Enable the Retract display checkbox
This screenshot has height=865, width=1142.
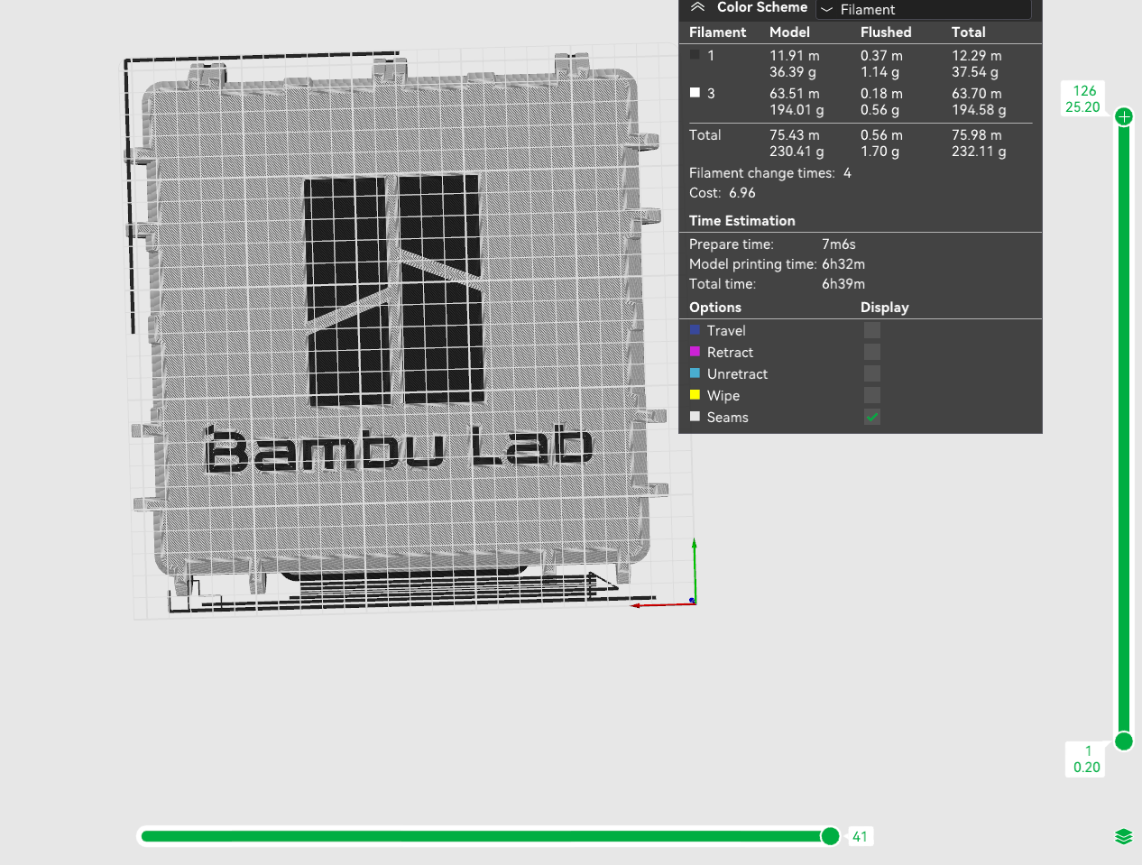(872, 352)
